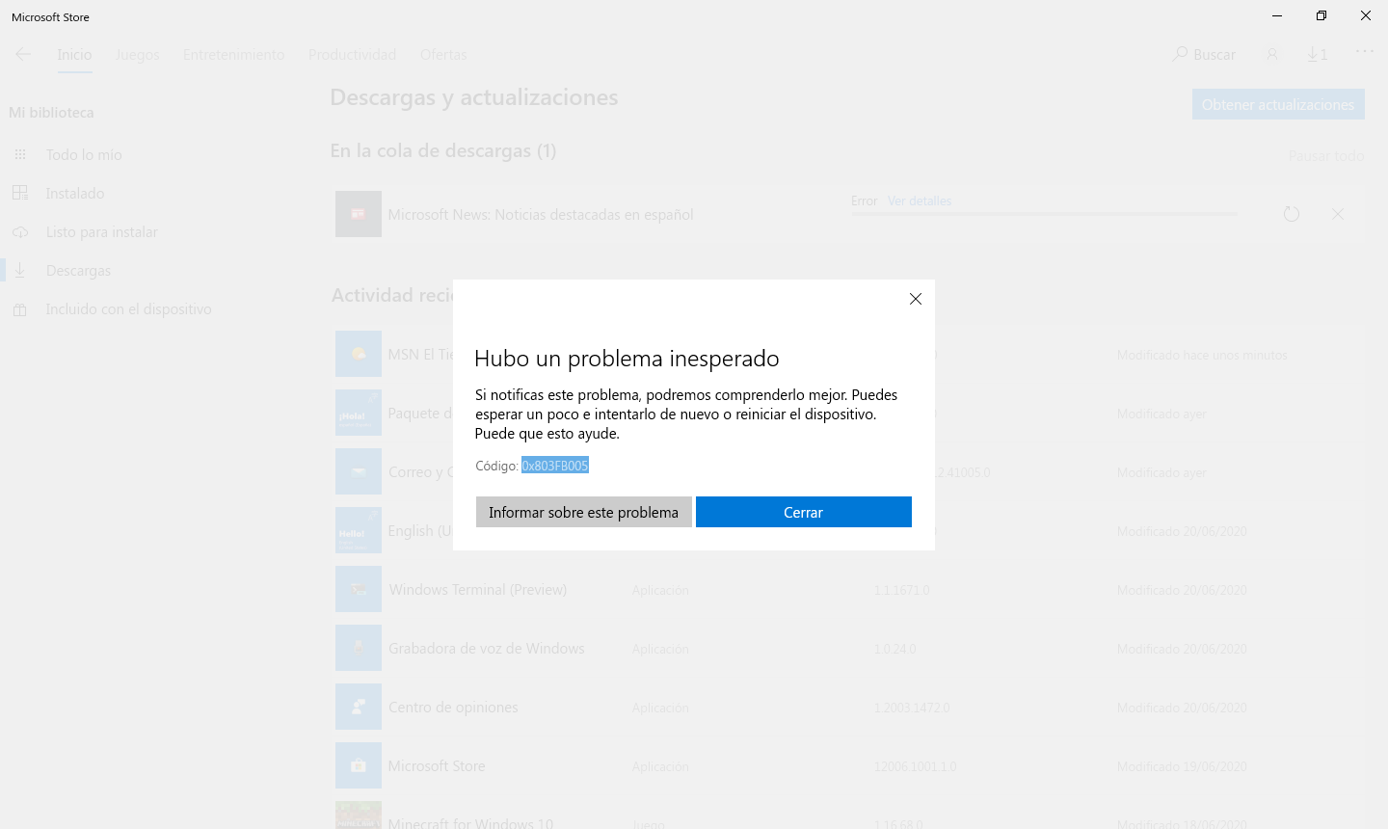This screenshot has height=829, width=1388.
Task: Click the Descargas arrow icon in sidebar
Action: pyautogui.click(x=20, y=270)
